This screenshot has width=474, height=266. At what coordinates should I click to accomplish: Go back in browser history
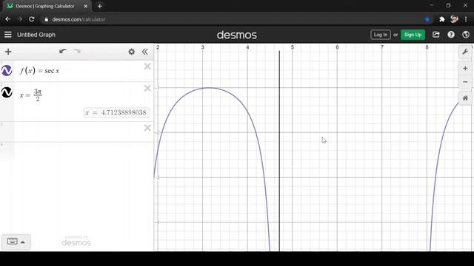pyautogui.click(x=8, y=19)
